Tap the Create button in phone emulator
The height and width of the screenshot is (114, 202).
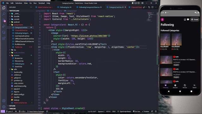click(x=195, y=20)
